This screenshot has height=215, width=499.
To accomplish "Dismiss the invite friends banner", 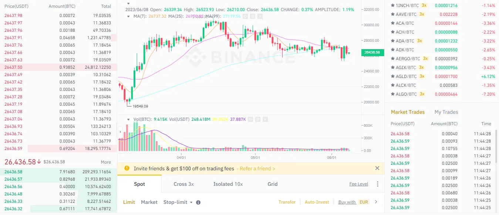I will coord(377,168).
